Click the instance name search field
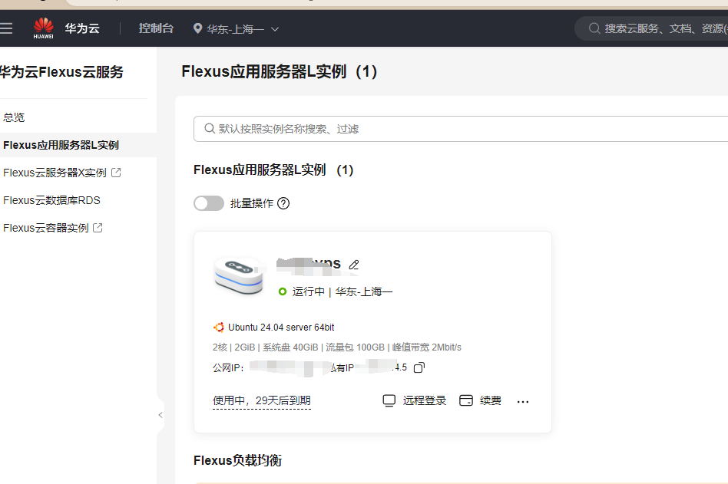The width and height of the screenshot is (728, 484). tap(461, 129)
